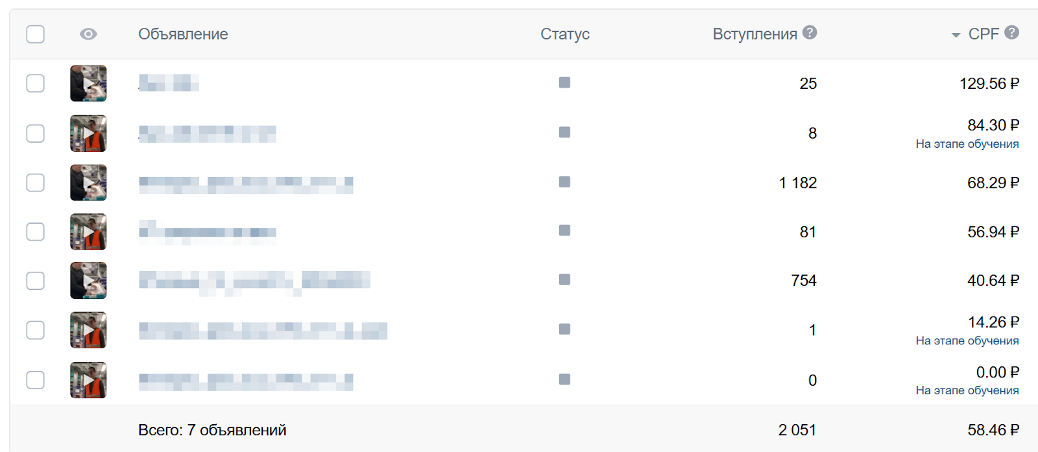
Task: Select checkbox for the 40.64 ₽ ad
Action: coord(35,281)
